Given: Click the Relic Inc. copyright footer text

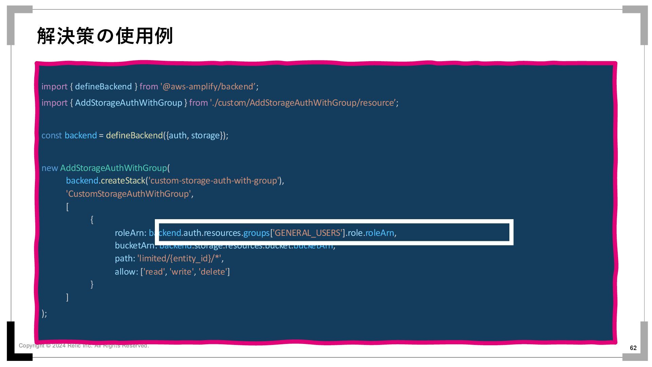Looking at the screenshot, I should (x=84, y=346).
